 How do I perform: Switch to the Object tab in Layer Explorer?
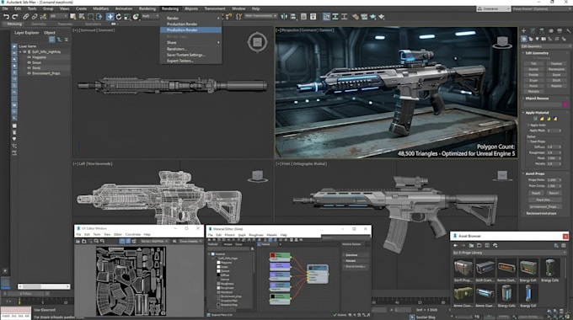coord(50,33)
